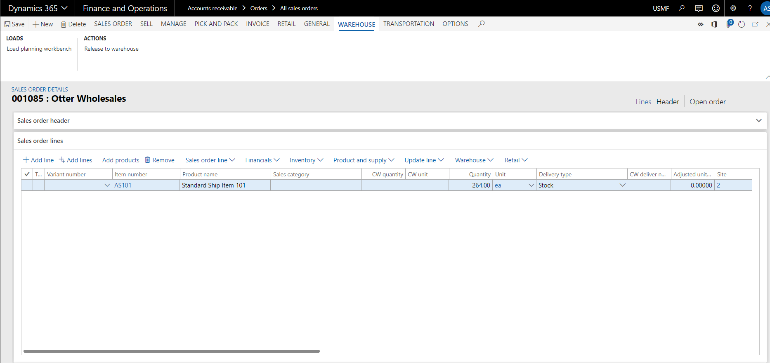Viewport: 770px width, 363px height.
Task: Open the messages icon in the top bar
Action: point(699,8)
